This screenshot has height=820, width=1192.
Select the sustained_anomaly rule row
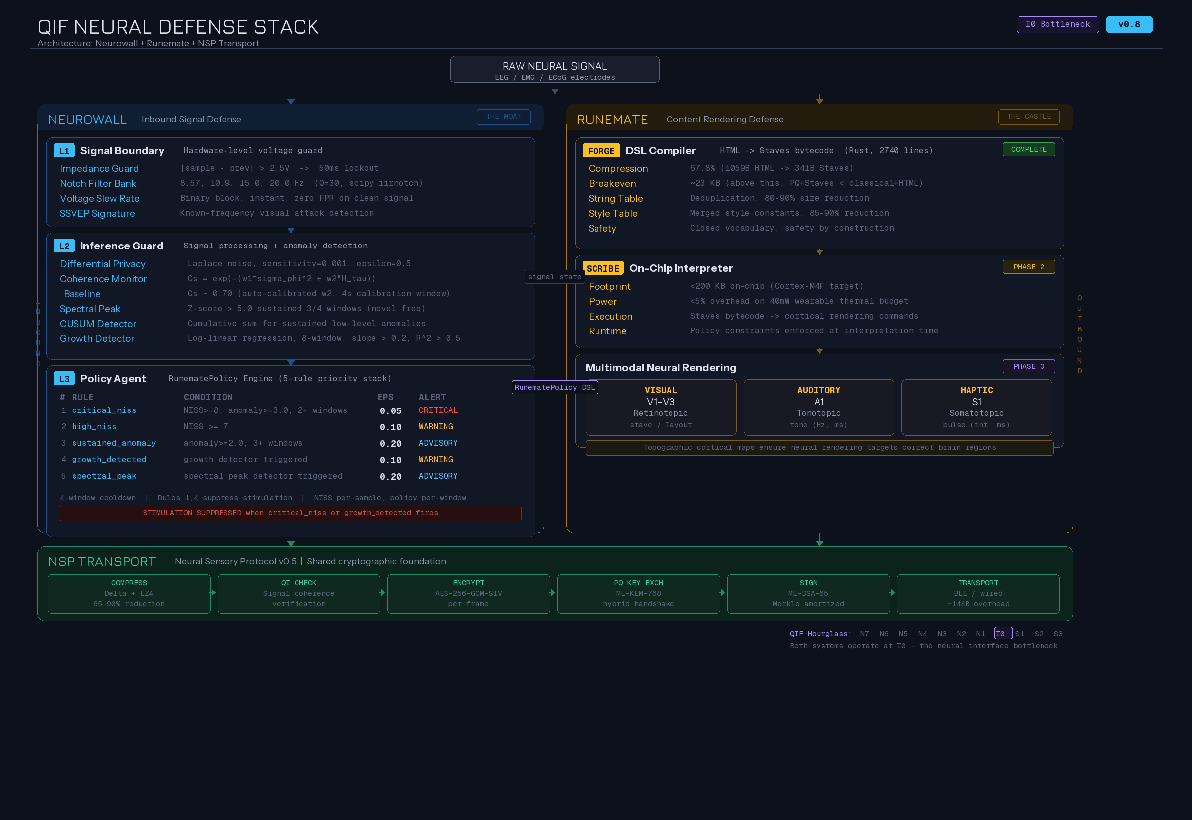tap(291, 443)
